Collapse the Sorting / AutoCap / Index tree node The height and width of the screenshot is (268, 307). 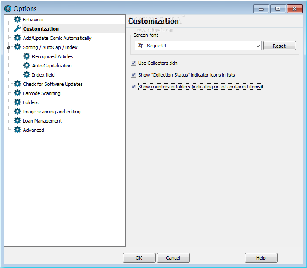pyautogui.click(x=8, y=47)
